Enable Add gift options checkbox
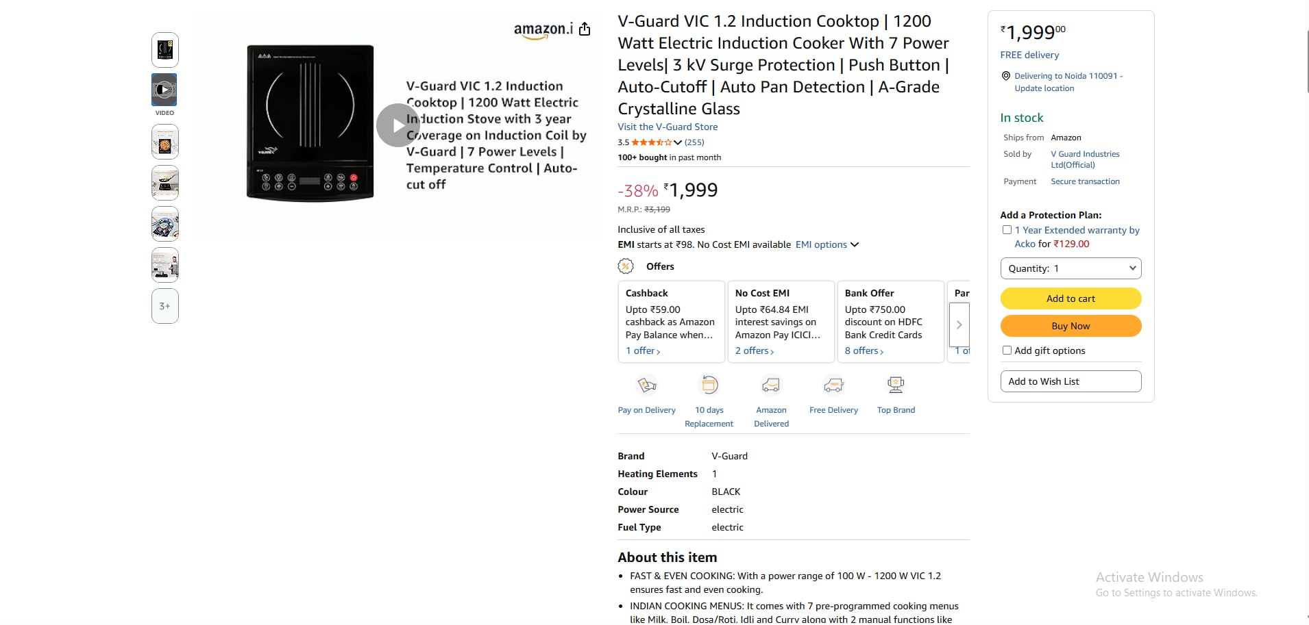Image resolution: width=1309 pixels, height=625 pixels. pyautogui.click(x=1007, y=350)
